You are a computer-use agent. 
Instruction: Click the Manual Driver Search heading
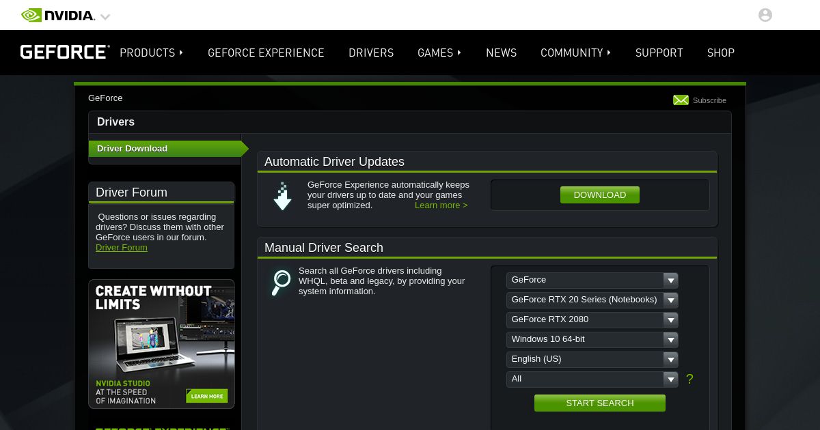[x=324, y=248]
